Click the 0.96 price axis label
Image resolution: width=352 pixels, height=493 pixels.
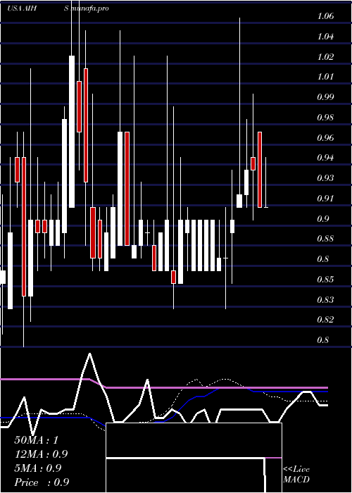[x=325, y=138]
